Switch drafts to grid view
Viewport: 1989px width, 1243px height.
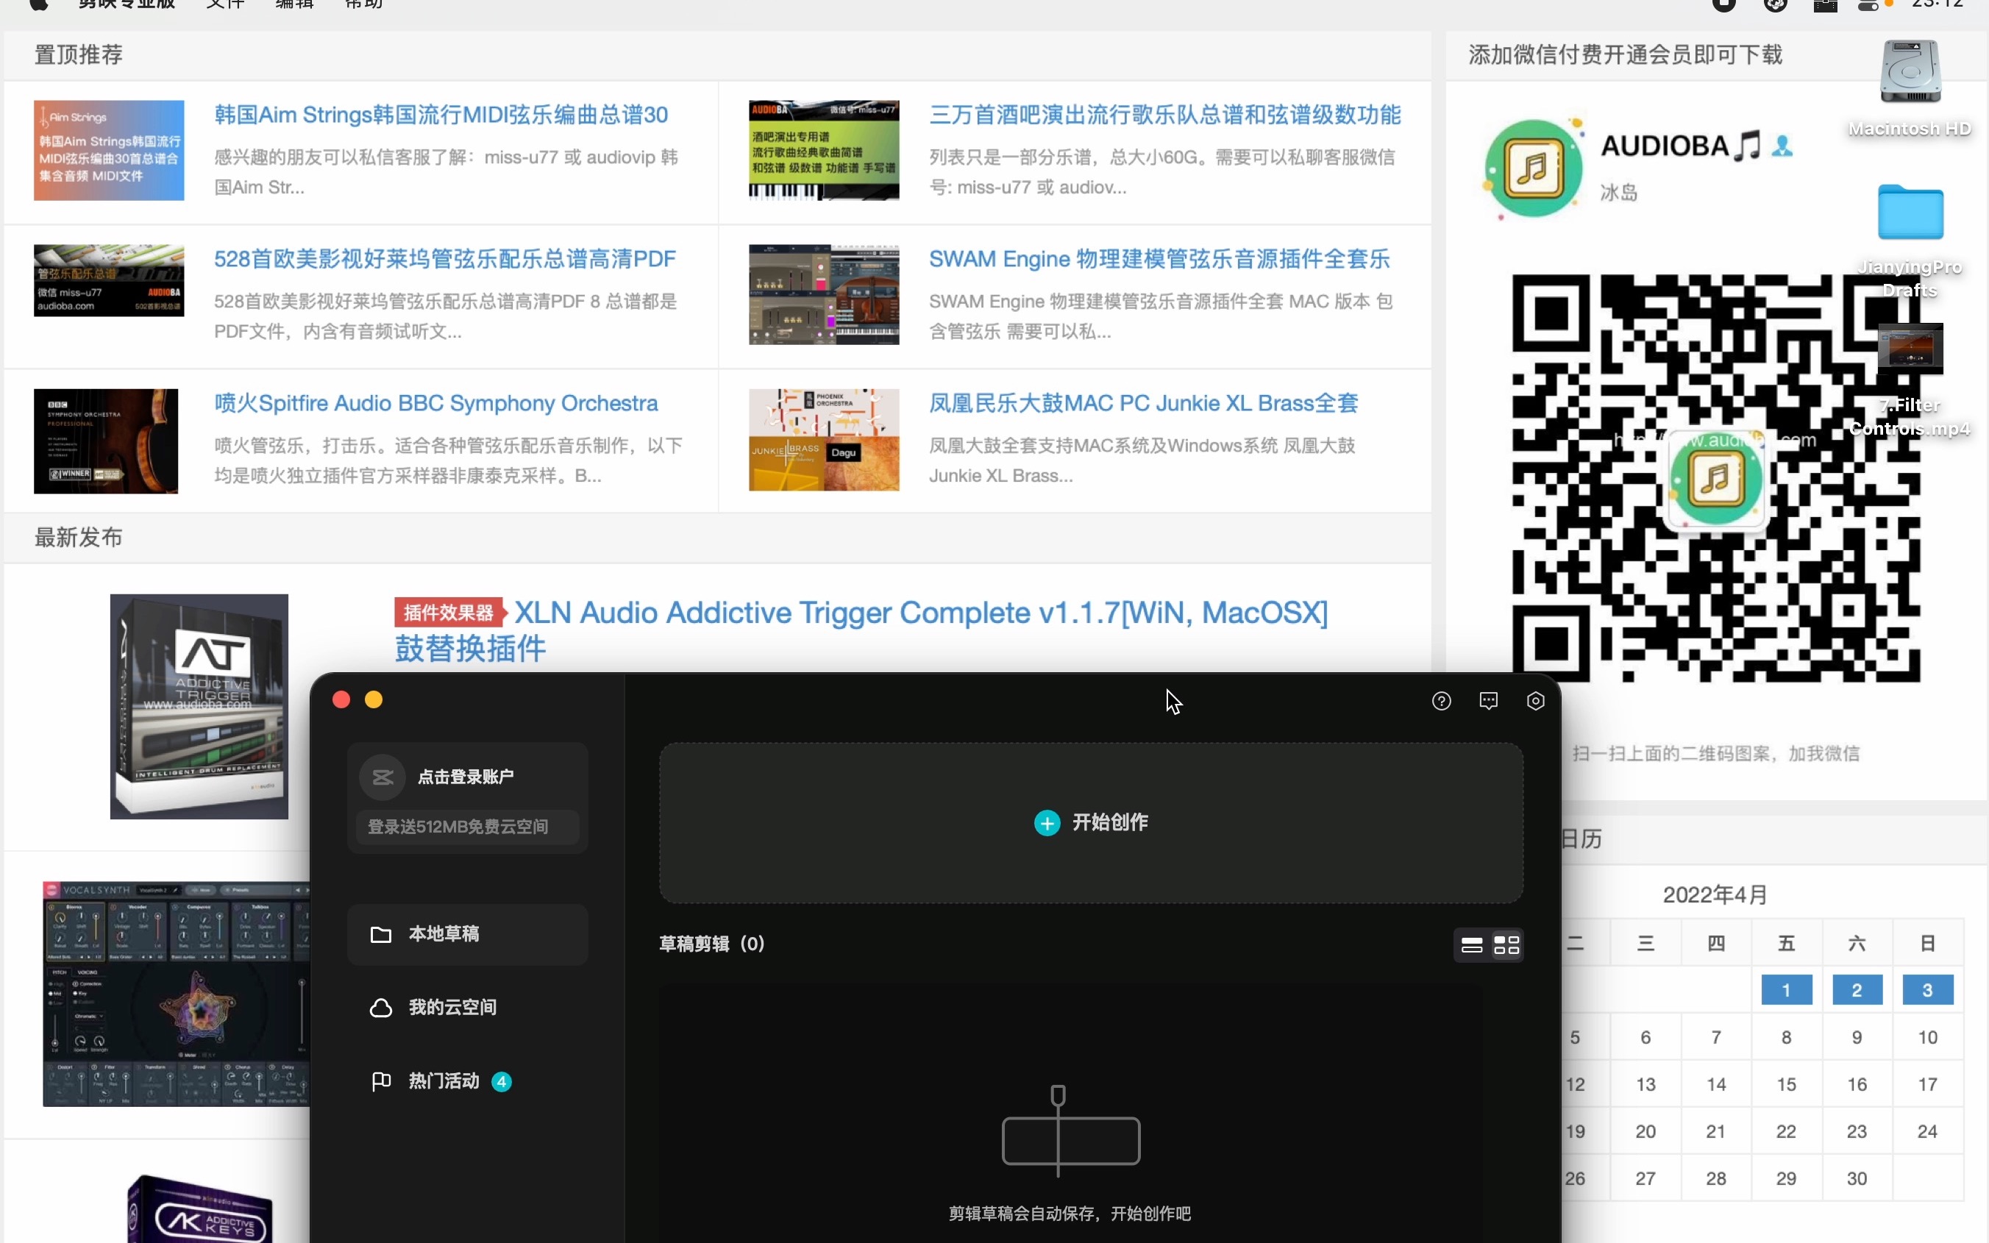point(1506,944)
